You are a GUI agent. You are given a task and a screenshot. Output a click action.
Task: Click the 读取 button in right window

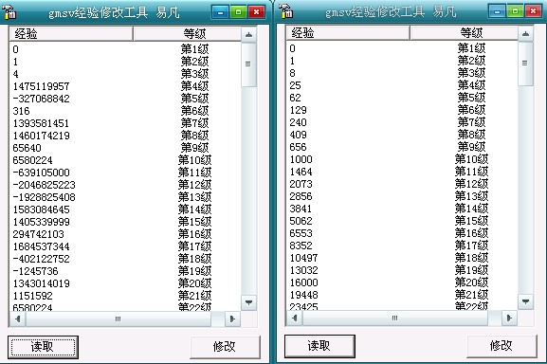[x=319, y=346]
